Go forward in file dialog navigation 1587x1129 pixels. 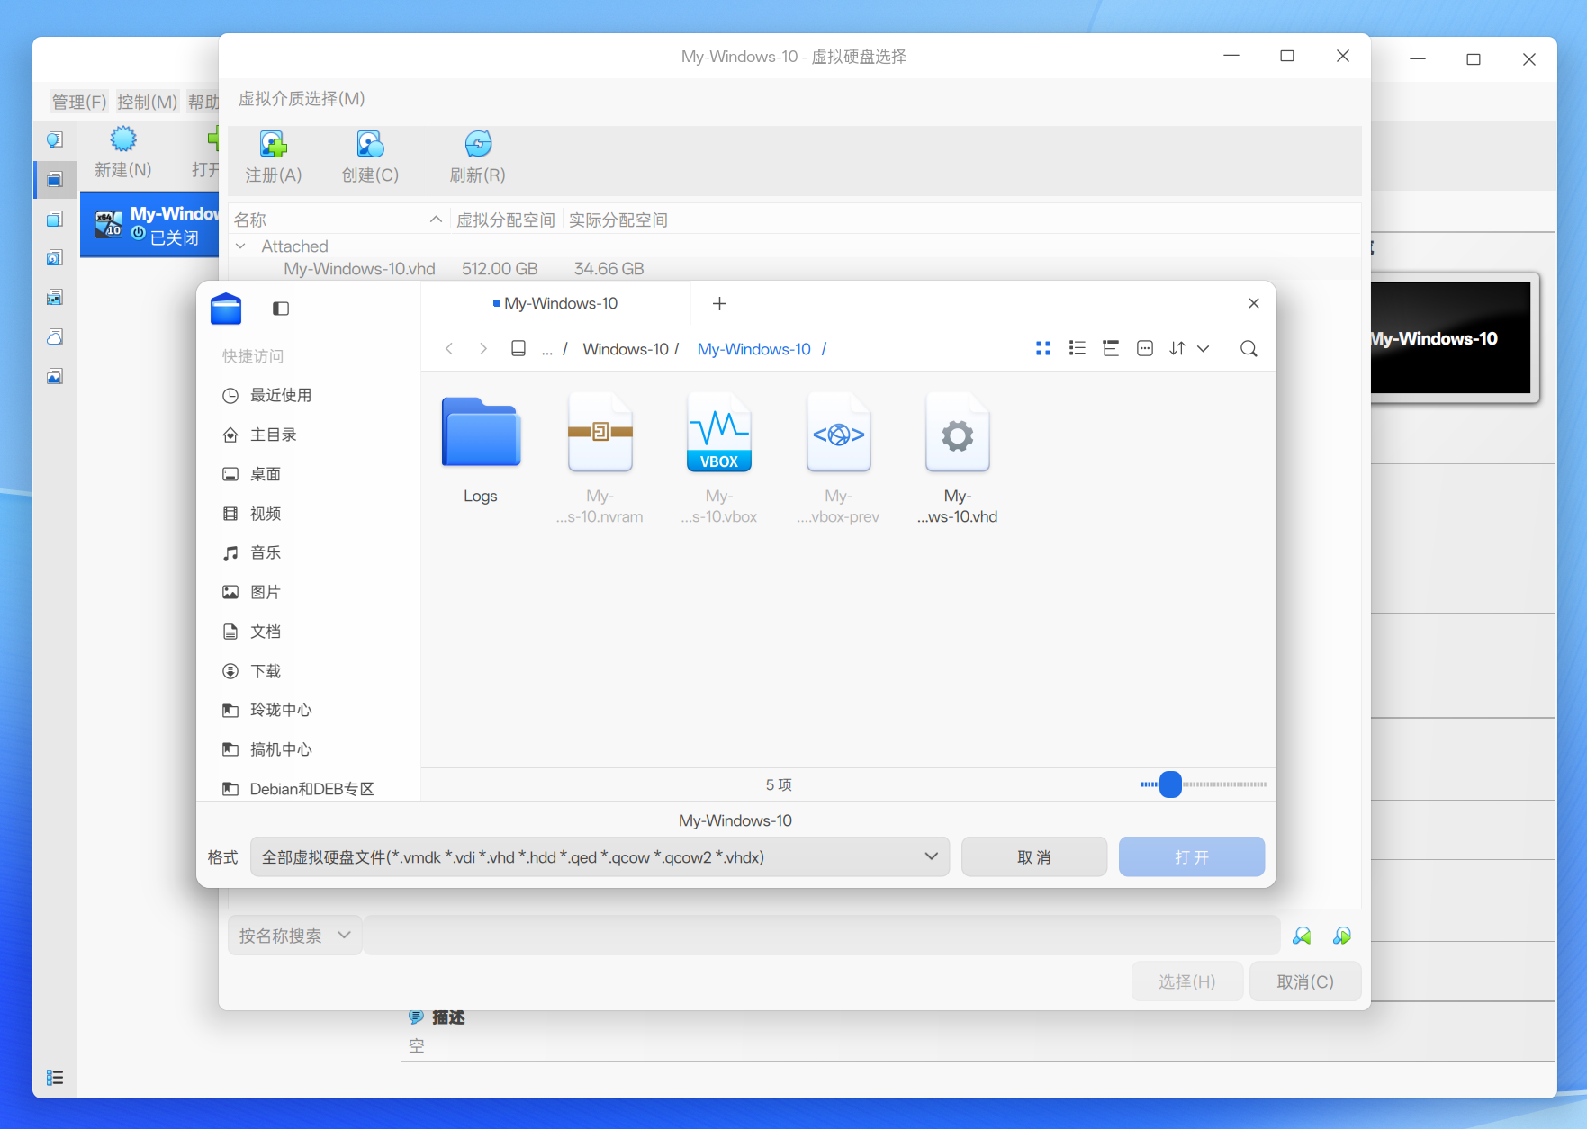(483, 348)
